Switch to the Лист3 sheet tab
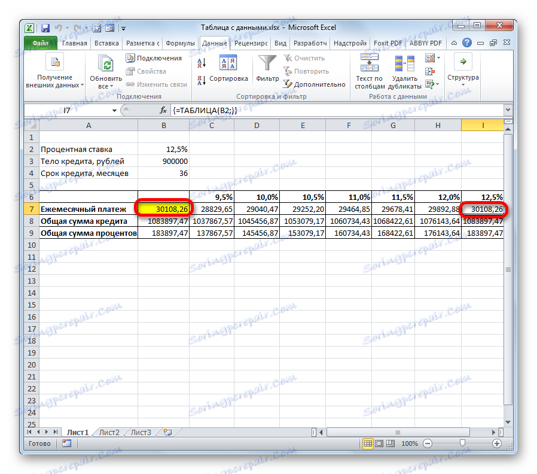This screenshot has height=474, width=537. click(141, 433)
